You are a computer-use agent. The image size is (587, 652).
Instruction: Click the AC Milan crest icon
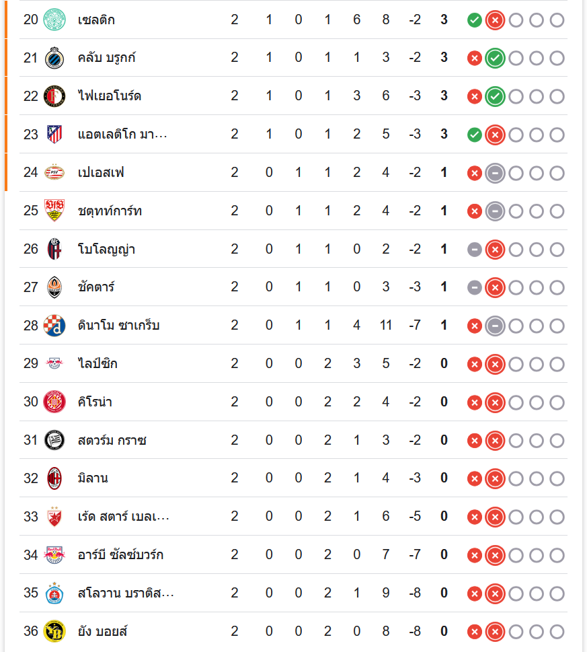tap(54, 478)
